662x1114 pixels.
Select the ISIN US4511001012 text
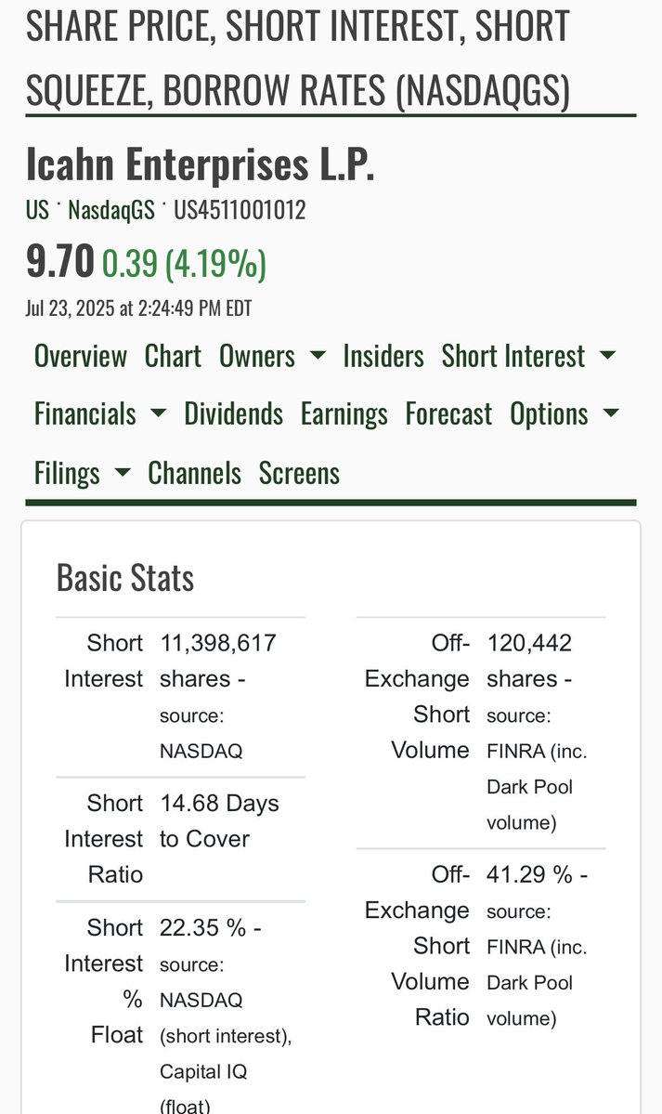240,210
